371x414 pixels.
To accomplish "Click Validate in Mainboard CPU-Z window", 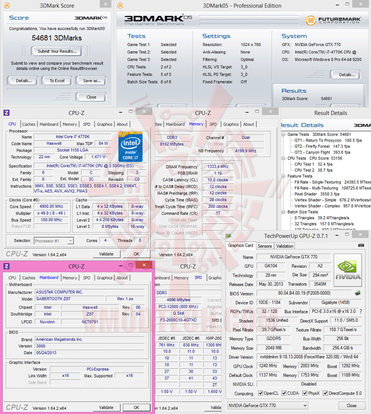I will tap(106, 407).
